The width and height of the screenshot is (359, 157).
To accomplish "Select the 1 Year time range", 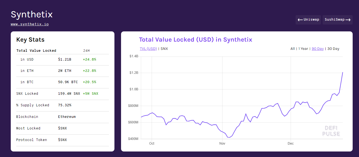I will [x=303, y=49].
